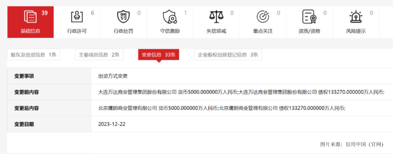Click the 1 count on 守信激励
Viewport: 393px width, 154px height.
pyautogui.click(x=186, y=13)
